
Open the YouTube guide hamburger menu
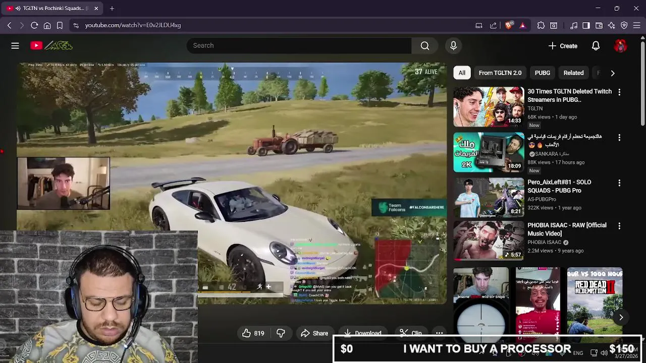pyautogui.click(x=15, y=46)
